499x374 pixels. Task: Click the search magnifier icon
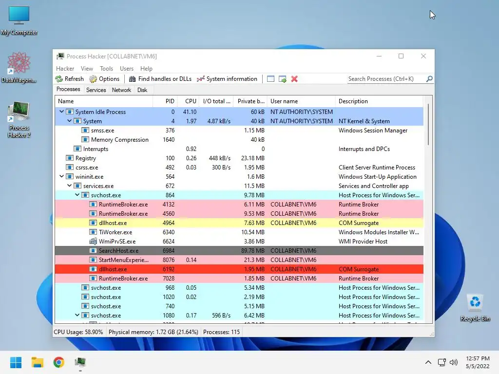click(x=429, y=78)
